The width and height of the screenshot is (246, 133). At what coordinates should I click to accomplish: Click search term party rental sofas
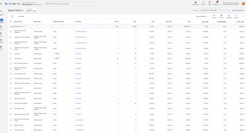click(x=20, y=99)
